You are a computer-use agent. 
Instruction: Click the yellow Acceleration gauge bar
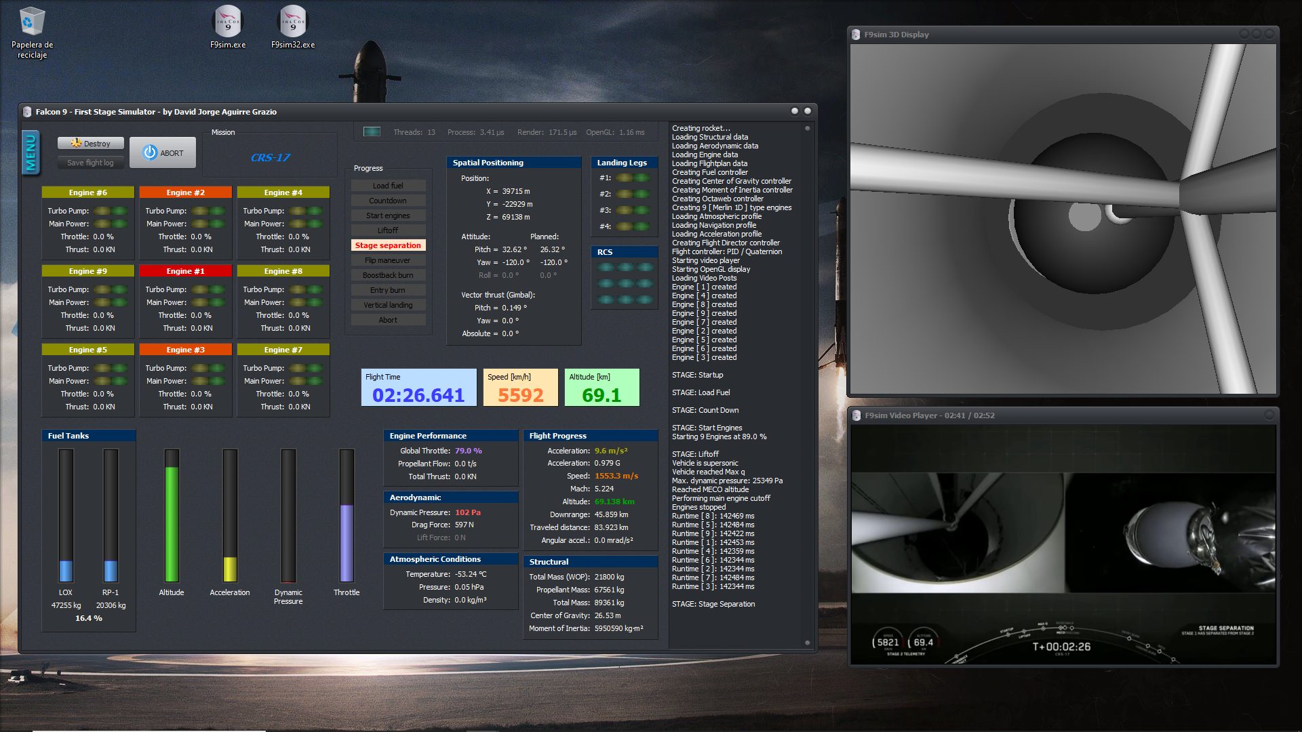230,515
